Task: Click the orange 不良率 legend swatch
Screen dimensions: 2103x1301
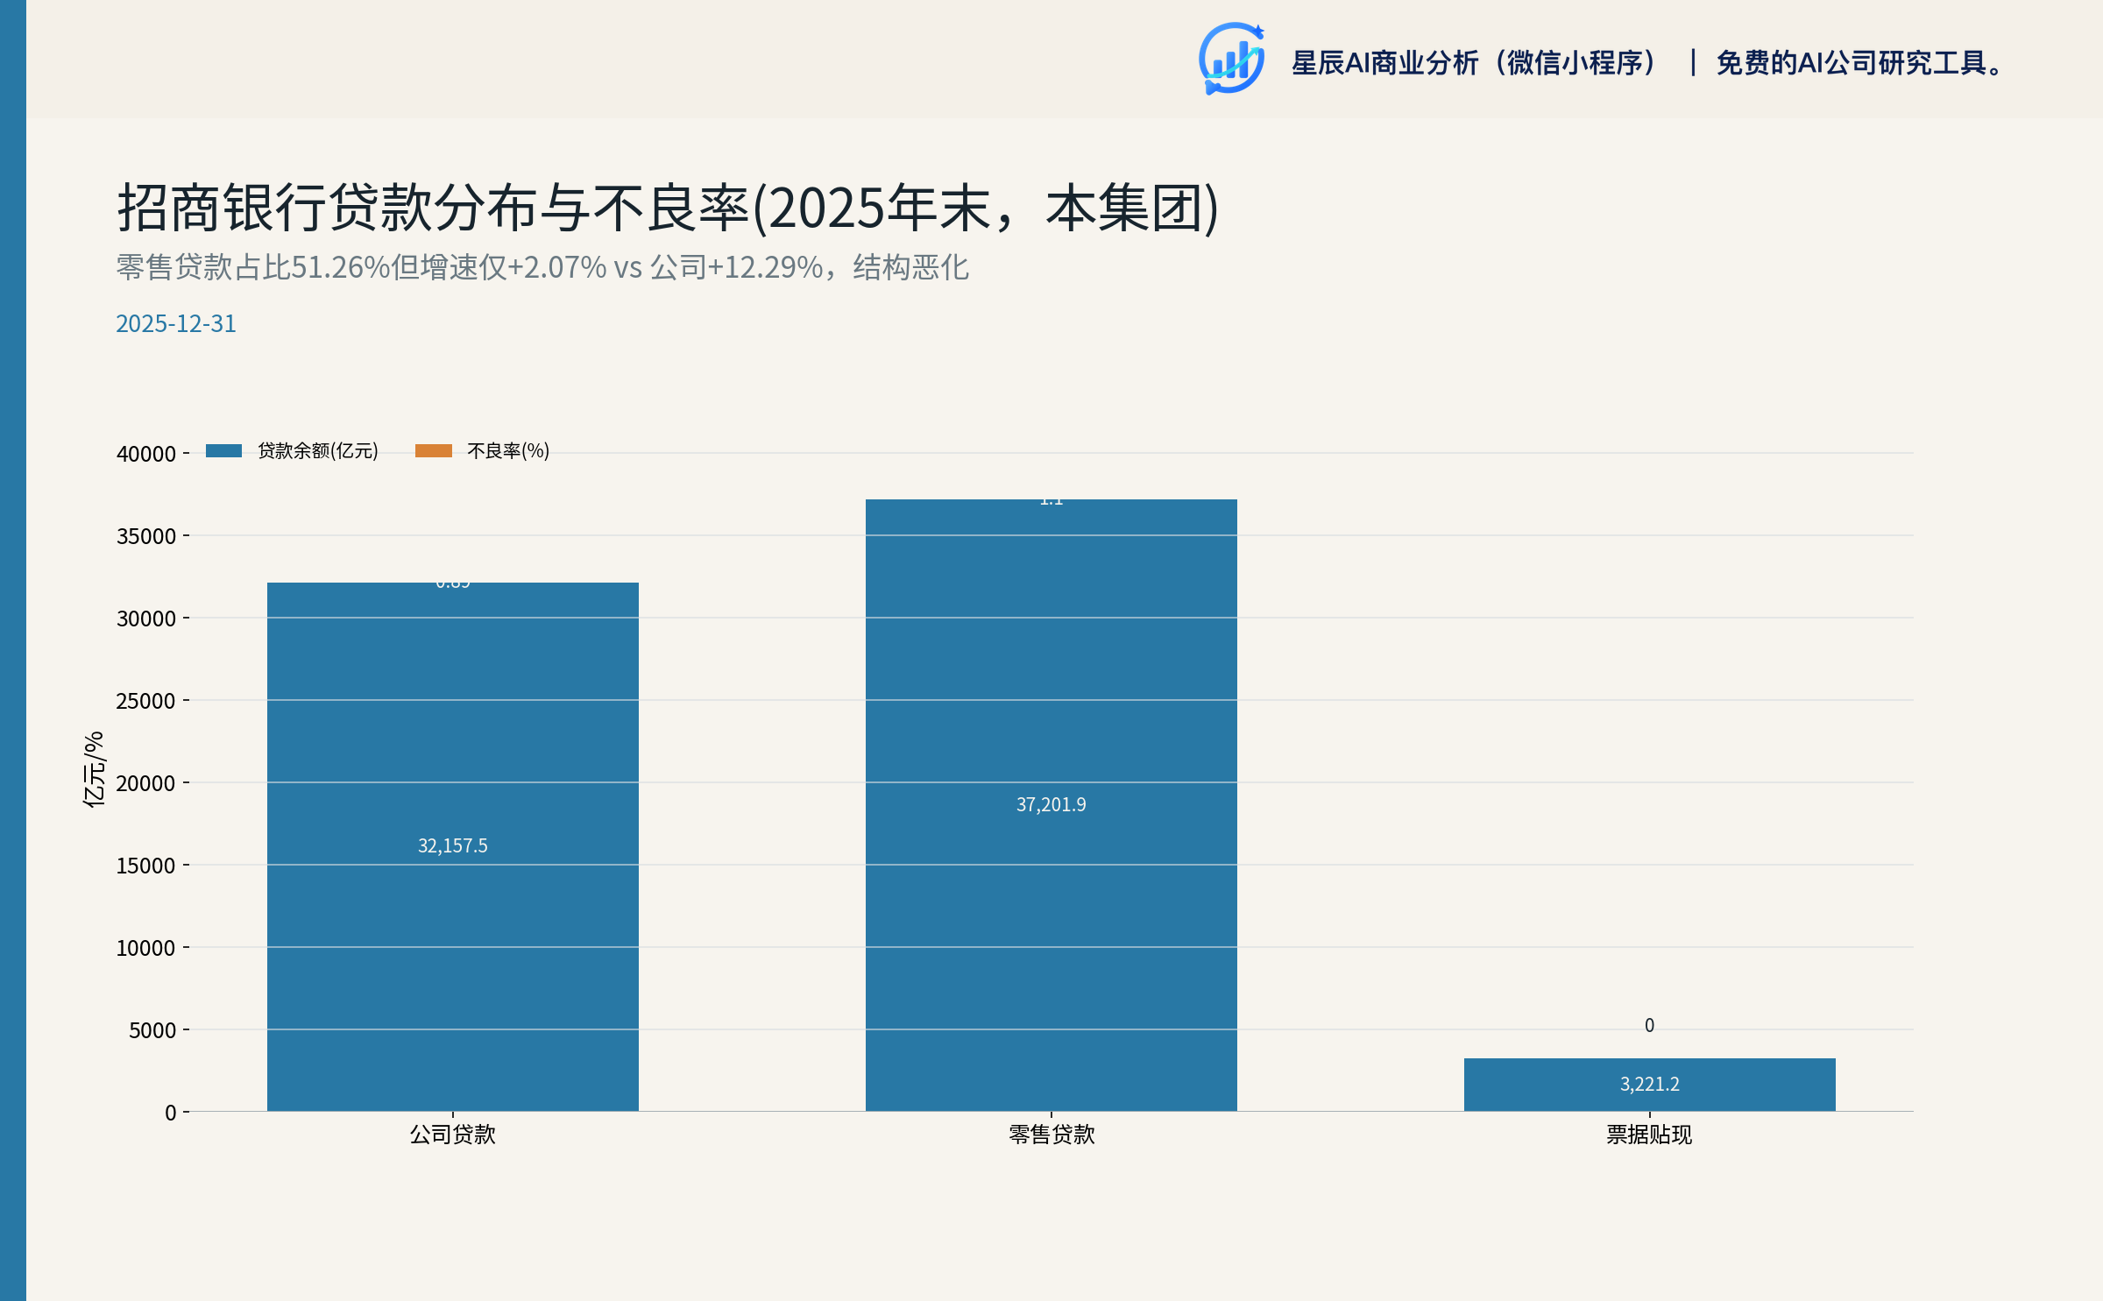Action: tap(434, 450)
